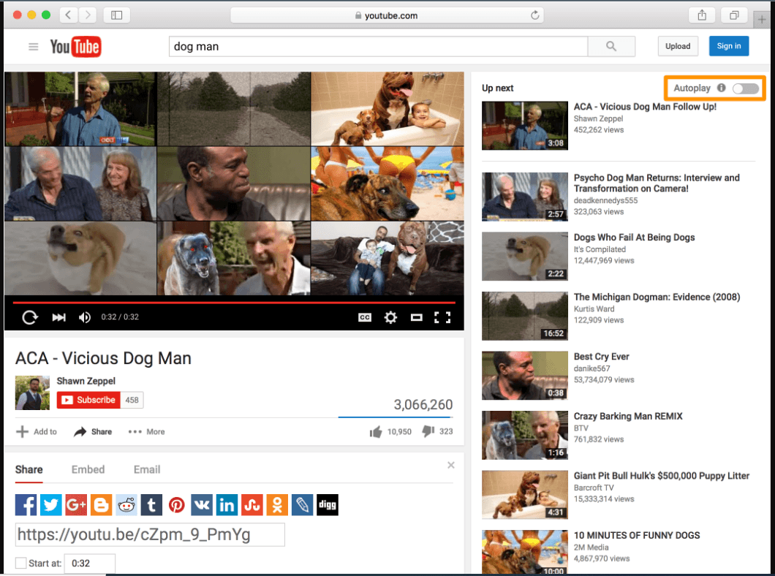Viewport: 775px width, 576px height.
Task: Share the video on Twitter
Action: pos(50,504)
